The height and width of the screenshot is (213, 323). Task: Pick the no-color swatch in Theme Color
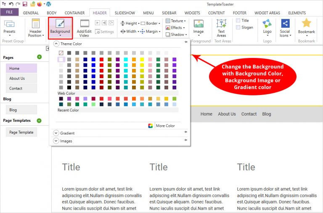pos(61,53)
